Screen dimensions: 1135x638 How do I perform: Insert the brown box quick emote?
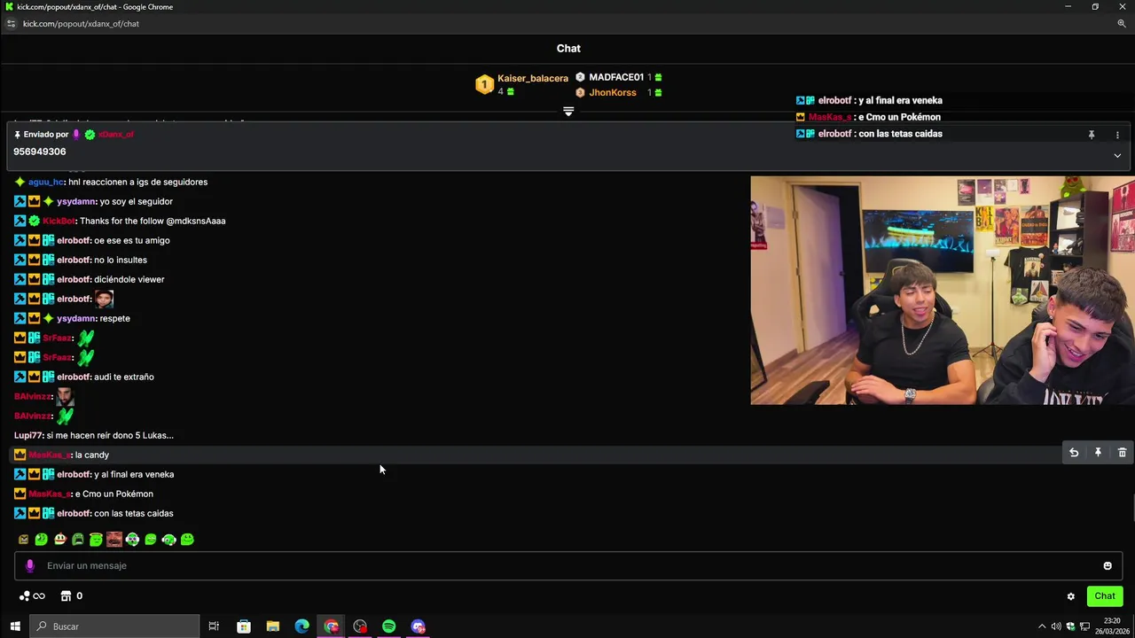(x=23, y=539)
